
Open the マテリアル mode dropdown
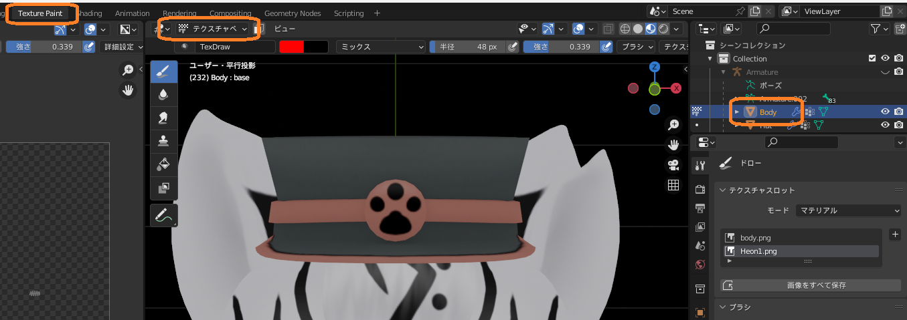click(849, 210)
